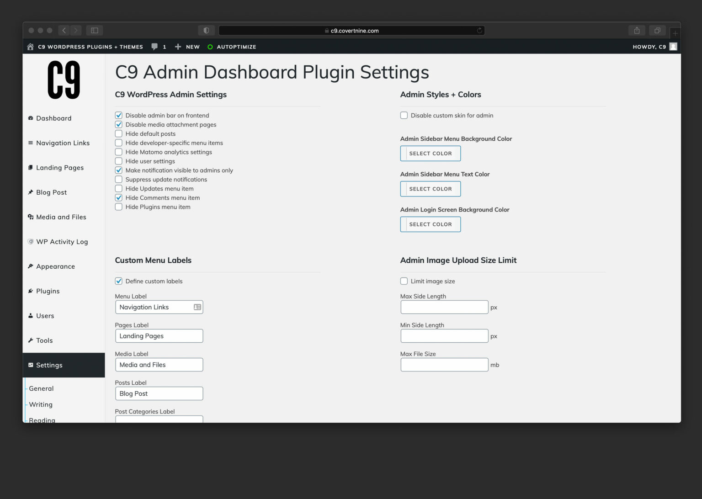Open the New menu in the admin bar

coord(187,46)
